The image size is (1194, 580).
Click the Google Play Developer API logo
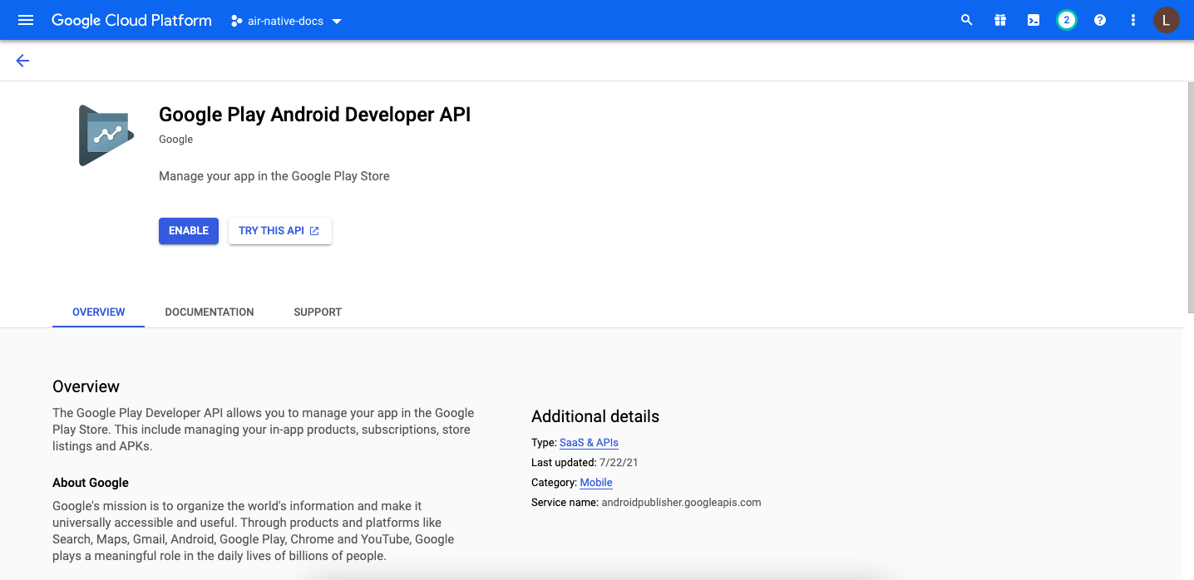(106, 135)
